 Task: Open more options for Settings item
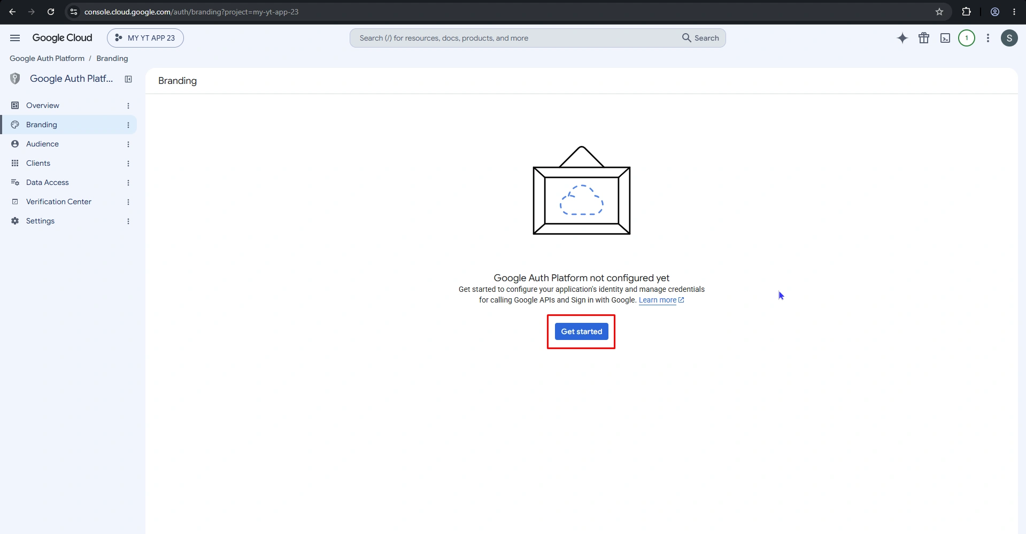[128, 221]
